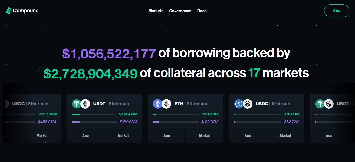Screen dimensions: 355x162
Task: Click the Ethereum chain icon on USDT card
Action: [x=85, y=104]
